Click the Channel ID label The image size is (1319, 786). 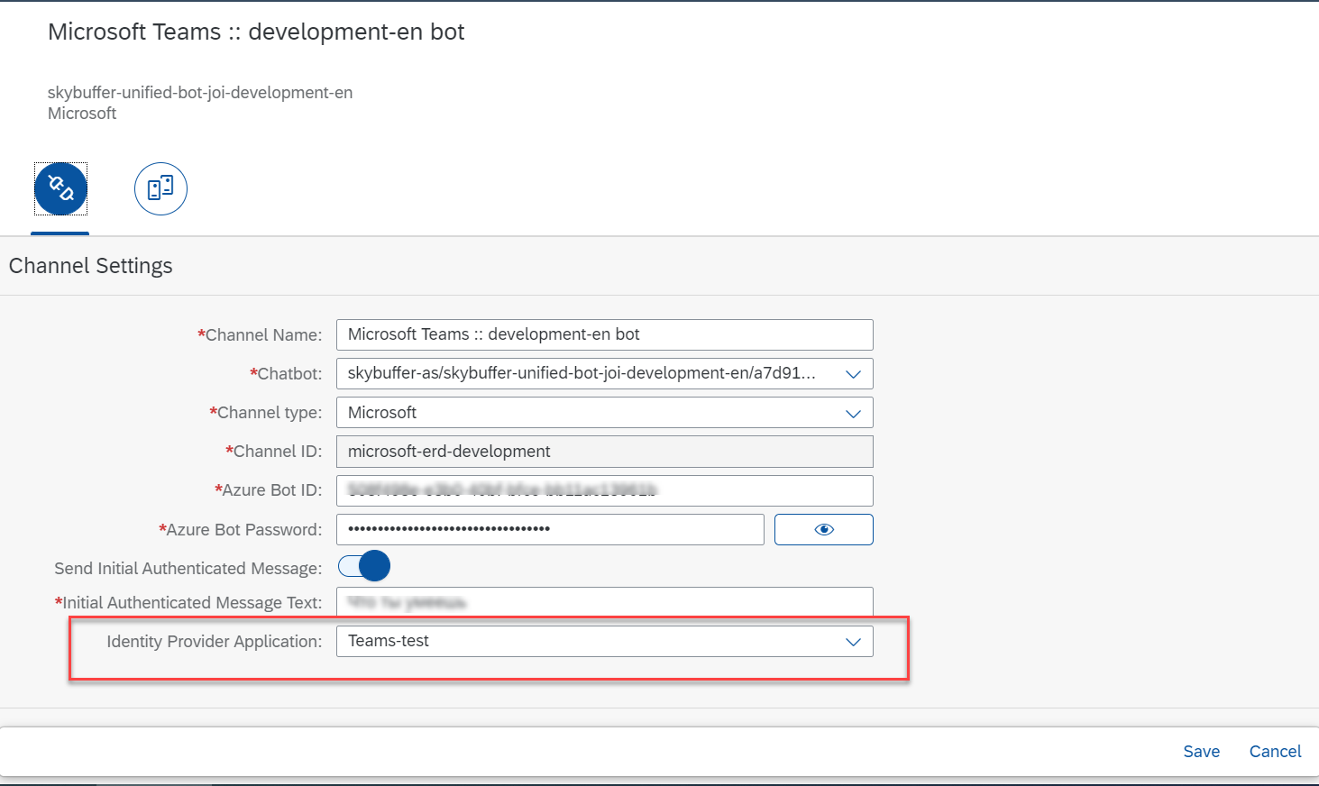pos(274,452)
